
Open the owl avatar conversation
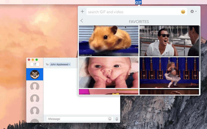(x=35, y=74)
